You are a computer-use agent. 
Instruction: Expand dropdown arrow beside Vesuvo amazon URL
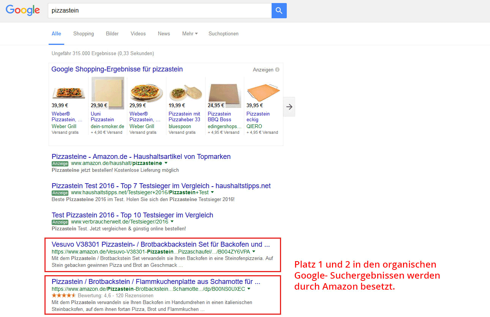click(x=254, y=251)
